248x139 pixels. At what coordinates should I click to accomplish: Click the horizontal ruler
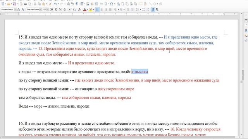(121, 14)
